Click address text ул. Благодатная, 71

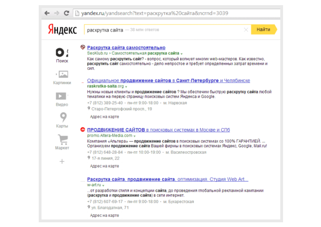click(110, 208)
